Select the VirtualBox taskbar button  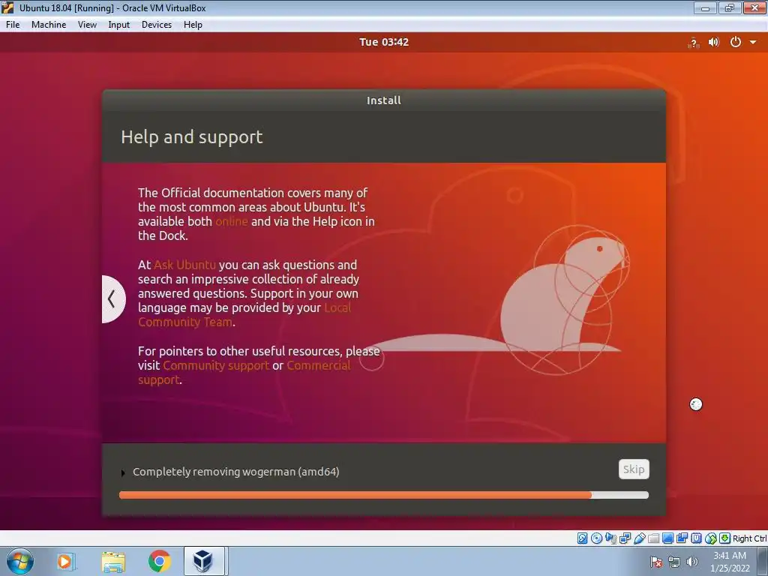(x=205, y=561)
